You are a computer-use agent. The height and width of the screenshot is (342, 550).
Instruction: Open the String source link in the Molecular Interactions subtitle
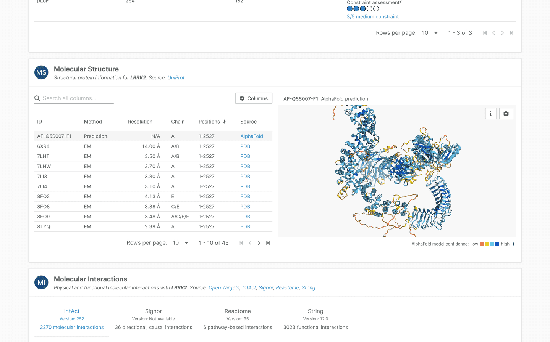(309, 288)
